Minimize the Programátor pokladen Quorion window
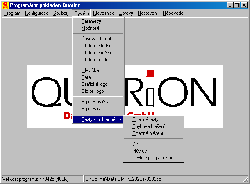 (x=230, y=5)
